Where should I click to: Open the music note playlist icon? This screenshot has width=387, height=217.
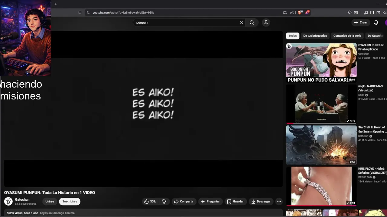(366, 13)
